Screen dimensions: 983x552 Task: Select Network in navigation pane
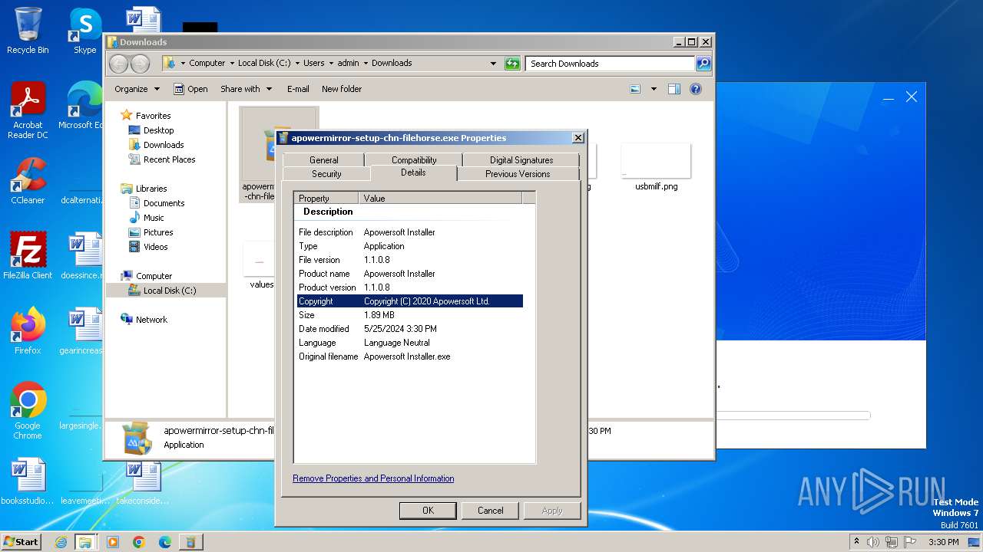151,320
